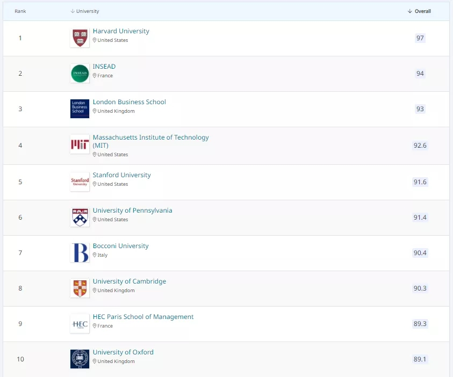Click the location pin beside INSEAD's France label

[x=95, y=76]
